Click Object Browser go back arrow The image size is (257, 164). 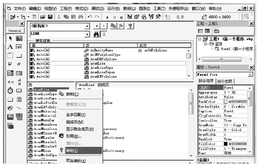97,26
